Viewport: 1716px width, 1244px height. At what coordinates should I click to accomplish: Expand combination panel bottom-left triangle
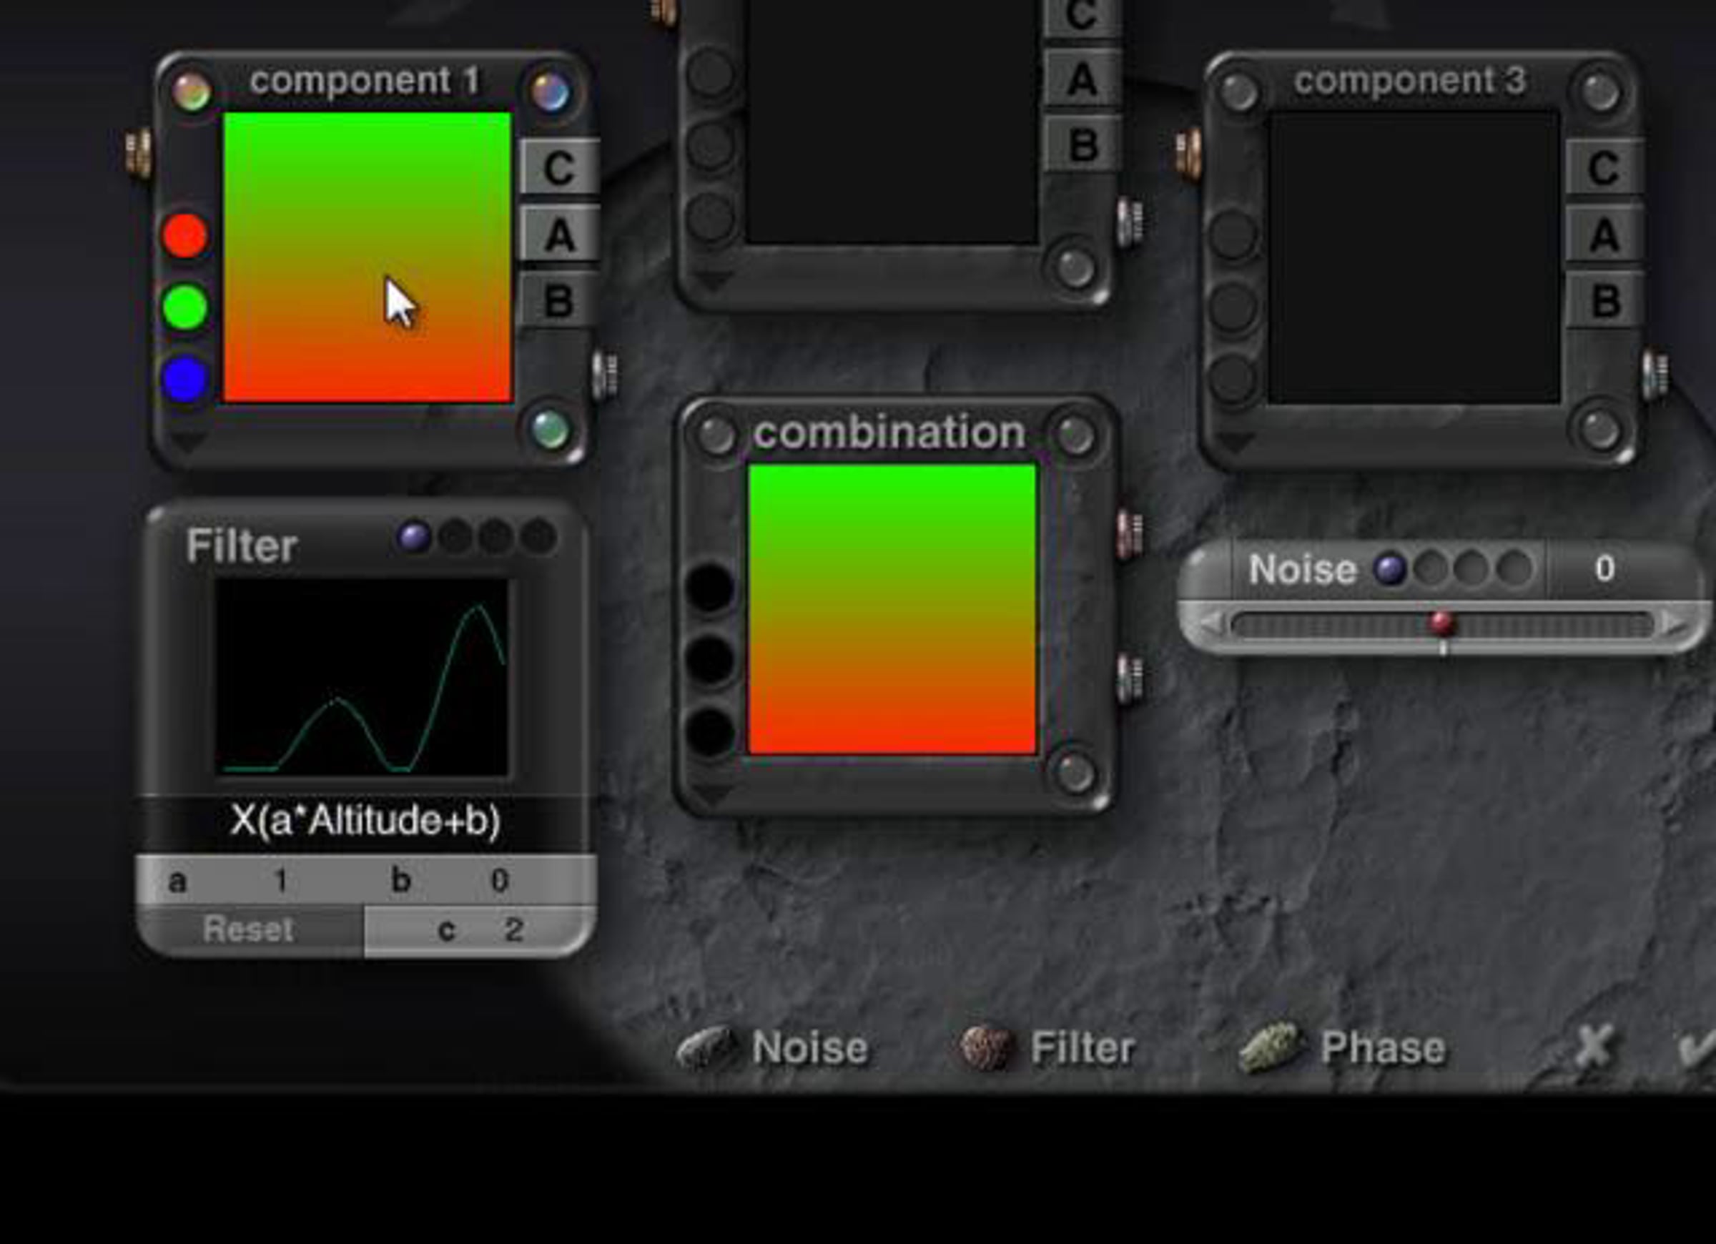(711, 794)
